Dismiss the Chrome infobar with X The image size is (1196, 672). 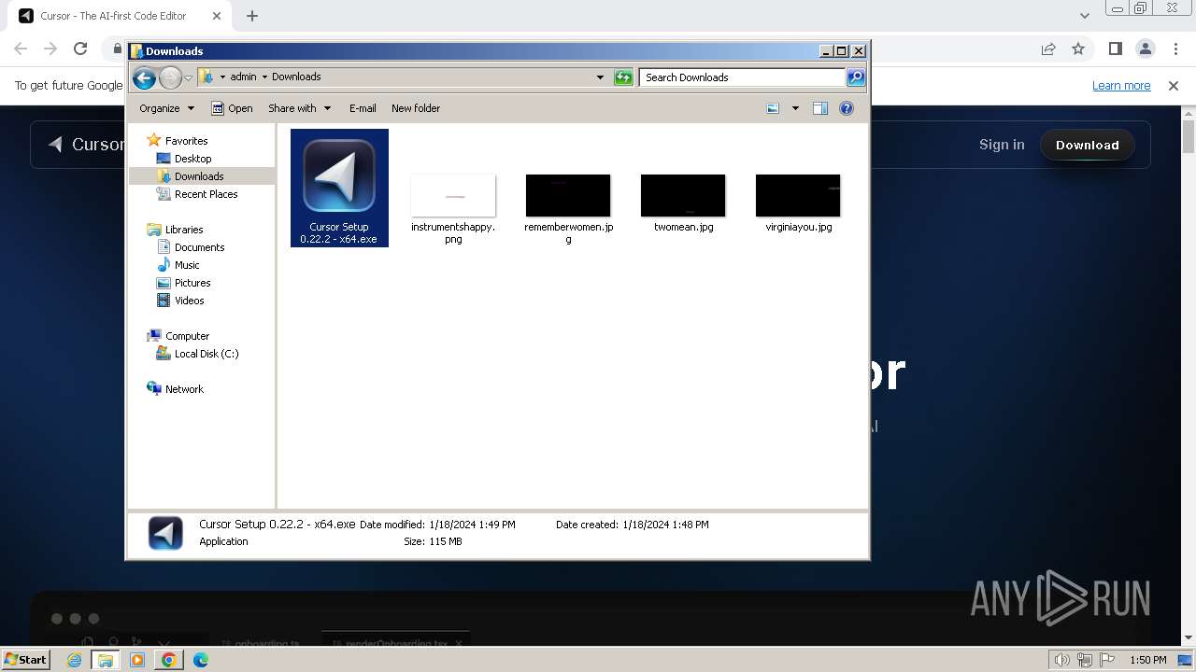(1174, 86)
